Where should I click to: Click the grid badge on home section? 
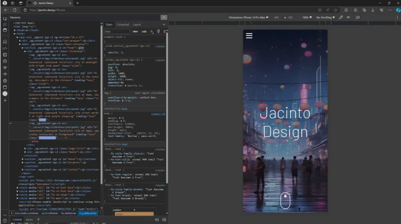pyautogui.click(x=81, y=48)
